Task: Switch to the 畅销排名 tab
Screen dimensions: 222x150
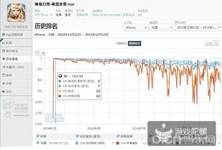Action: (x=135, y=43)
